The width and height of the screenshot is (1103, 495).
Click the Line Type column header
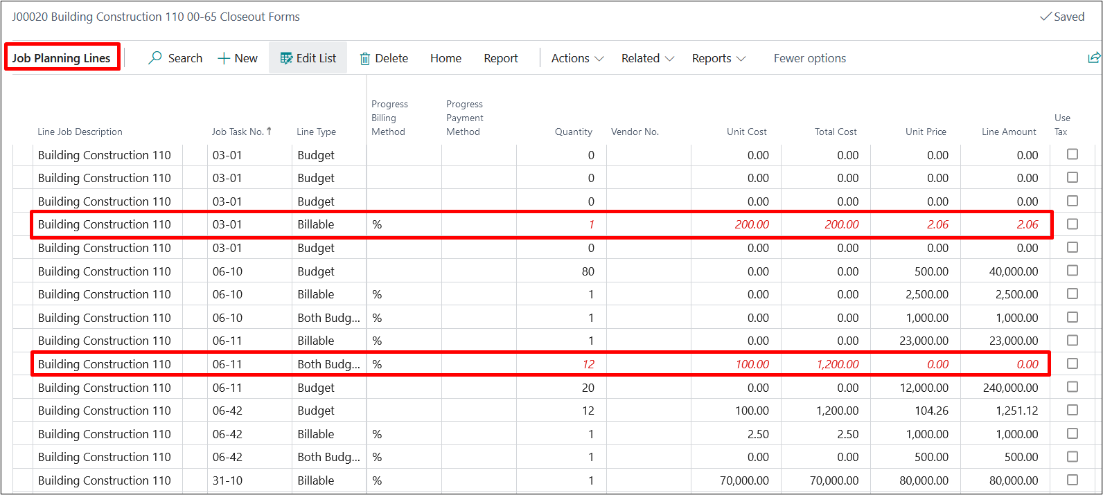(x=316, y=132)
